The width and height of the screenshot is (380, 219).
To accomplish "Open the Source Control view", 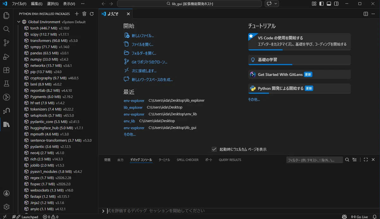I will click(x=6, y=43).
